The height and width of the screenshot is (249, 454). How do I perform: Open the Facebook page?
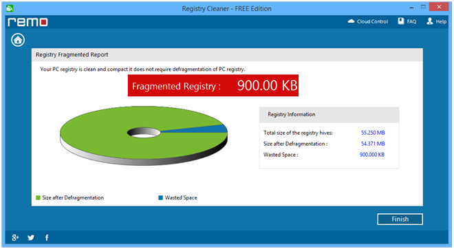tap(47, 238)
